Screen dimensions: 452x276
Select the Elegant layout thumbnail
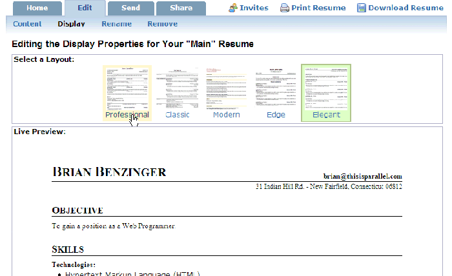pos(326,88)
